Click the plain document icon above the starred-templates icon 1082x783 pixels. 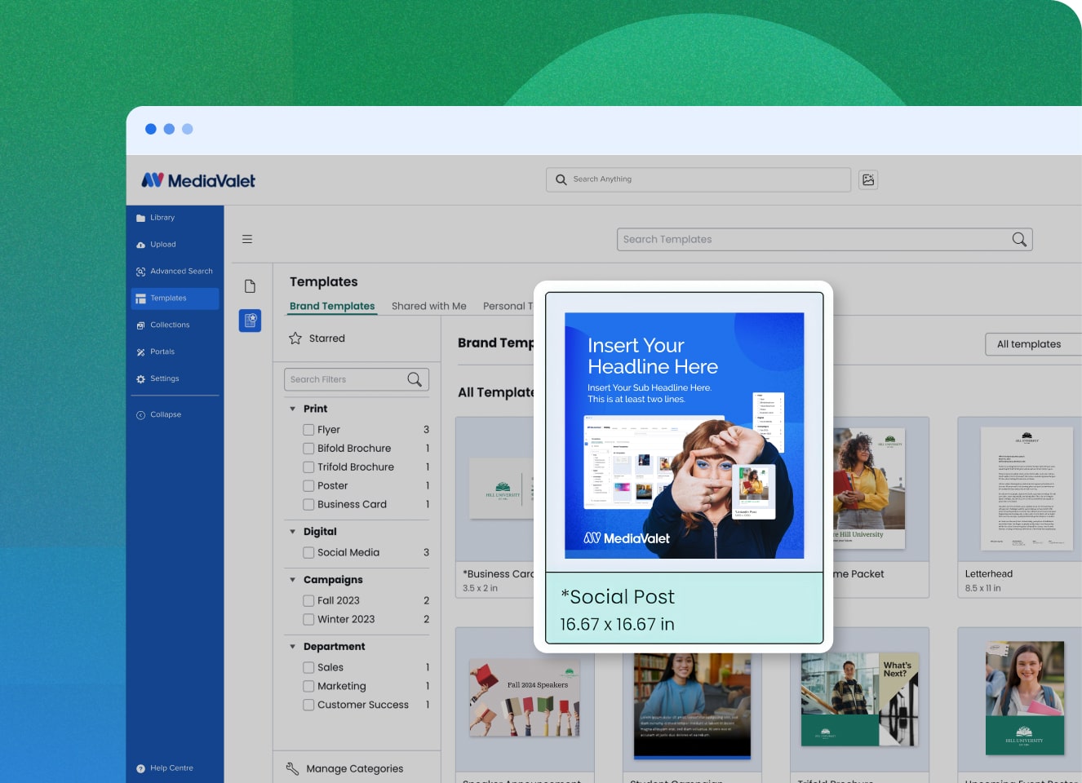pyautogui.click(x=250, y=285)
